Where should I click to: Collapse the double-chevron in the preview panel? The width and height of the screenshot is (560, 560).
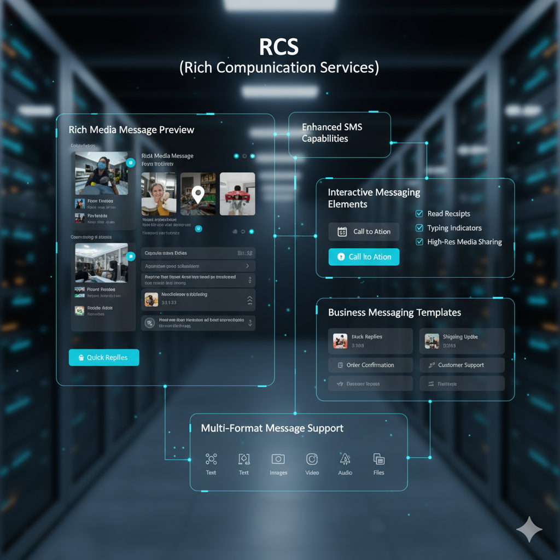pyautogui.click(x=250, y=300)
